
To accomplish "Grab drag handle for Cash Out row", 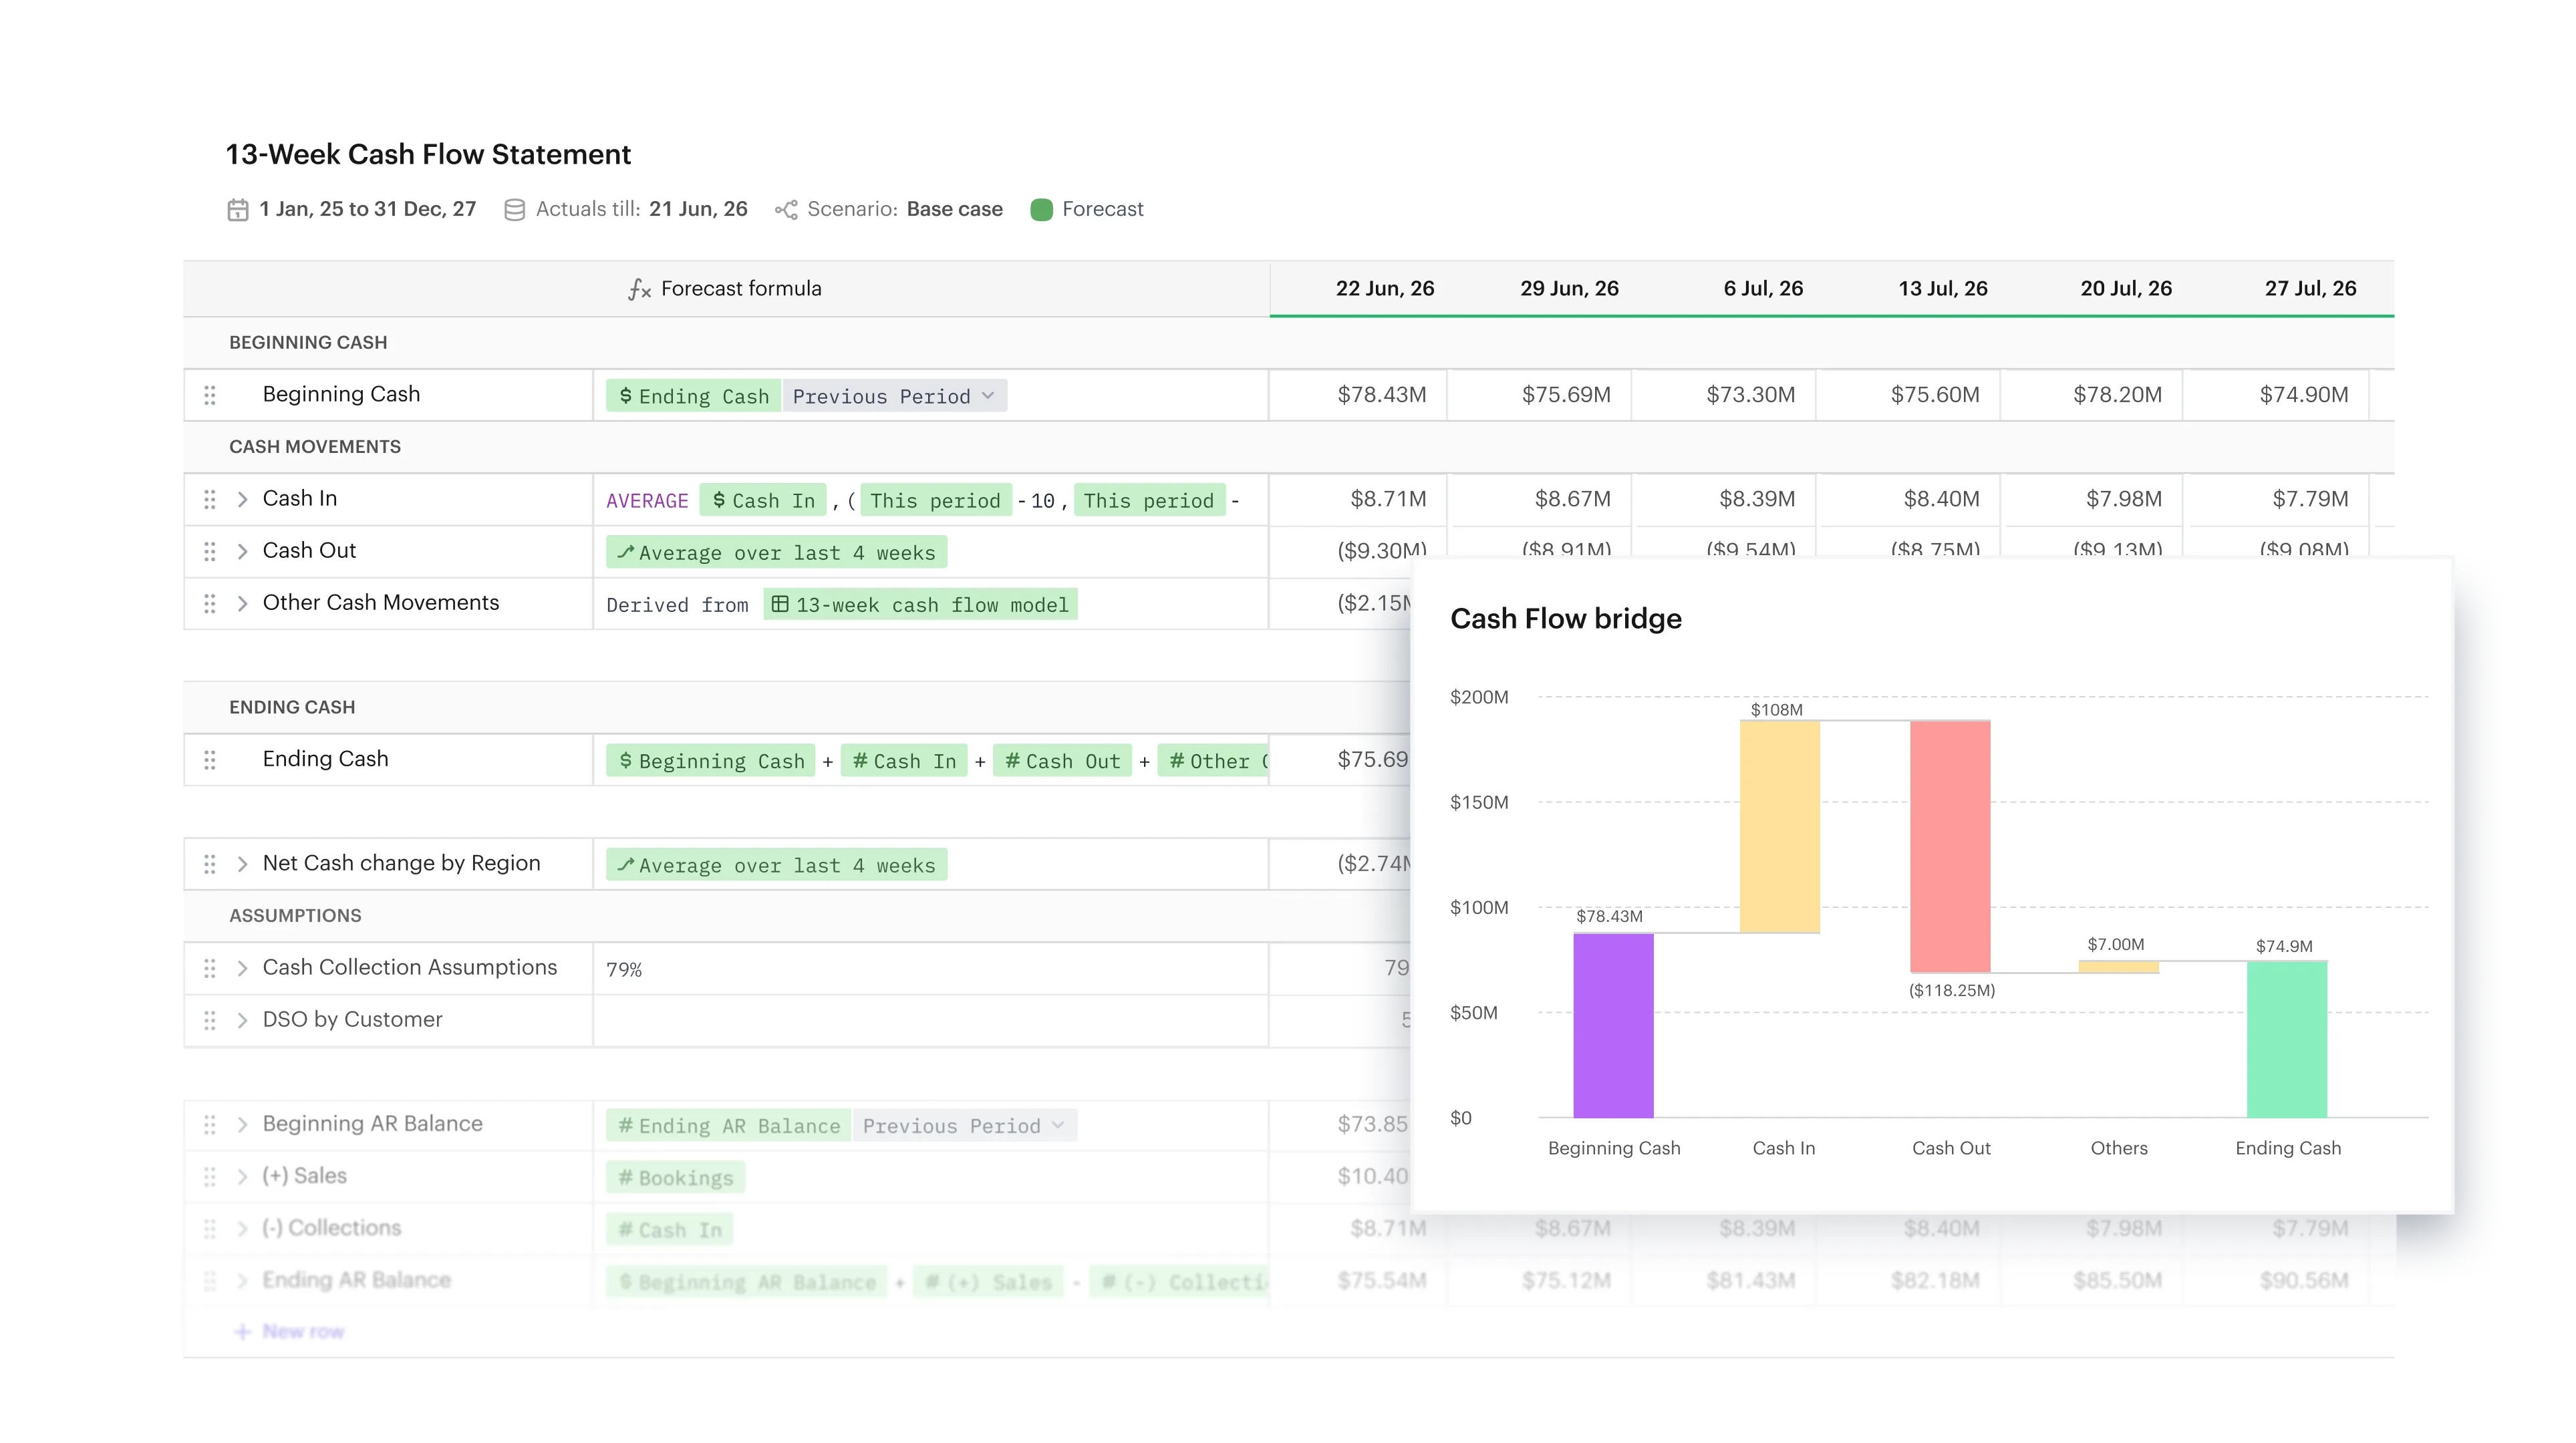I will [x=209, y=551].
